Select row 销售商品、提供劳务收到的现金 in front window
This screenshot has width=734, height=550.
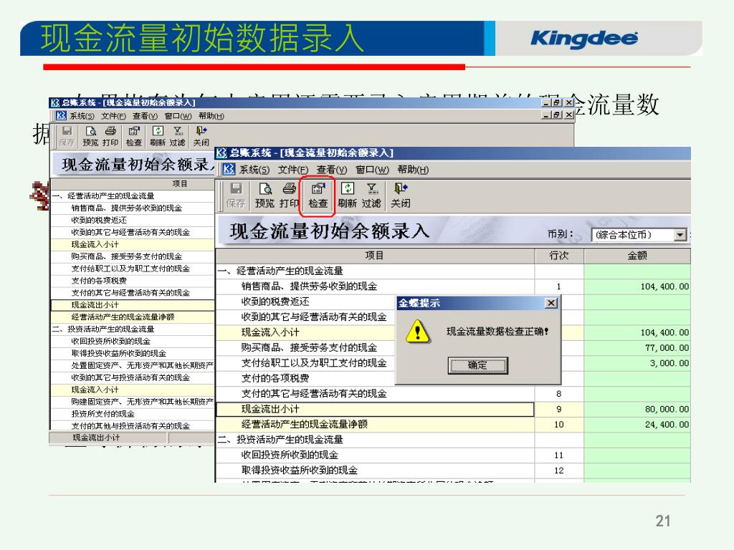[x=375, y=286]
